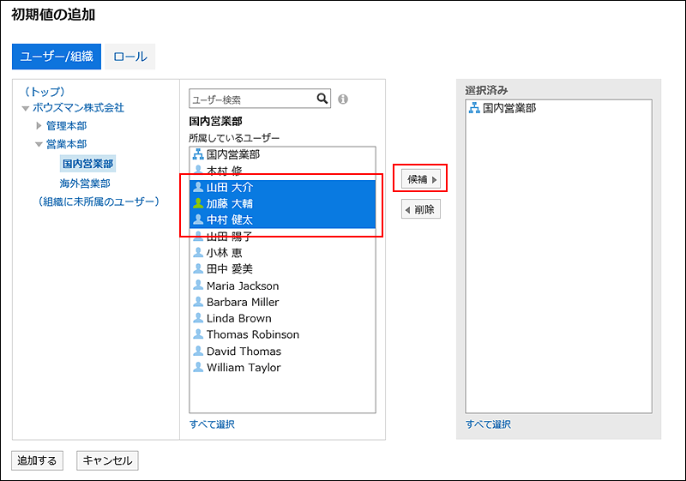
Task: Click the info icon beside search
Action: (x=343, y=99)
